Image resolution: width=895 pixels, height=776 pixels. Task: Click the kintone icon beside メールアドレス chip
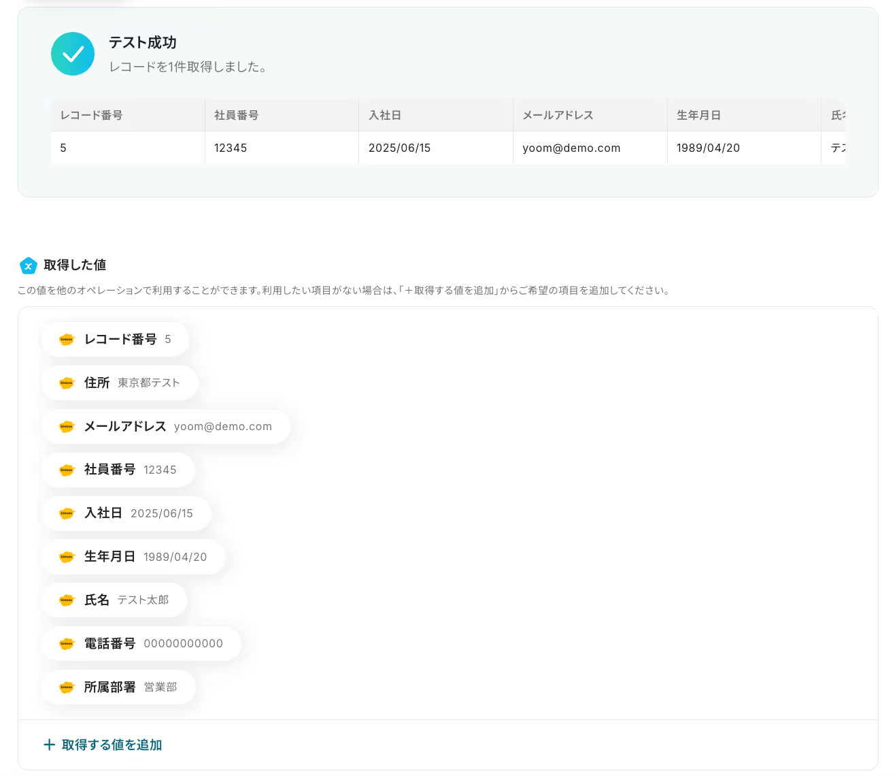pyautogui.click(x=67, y=427)
